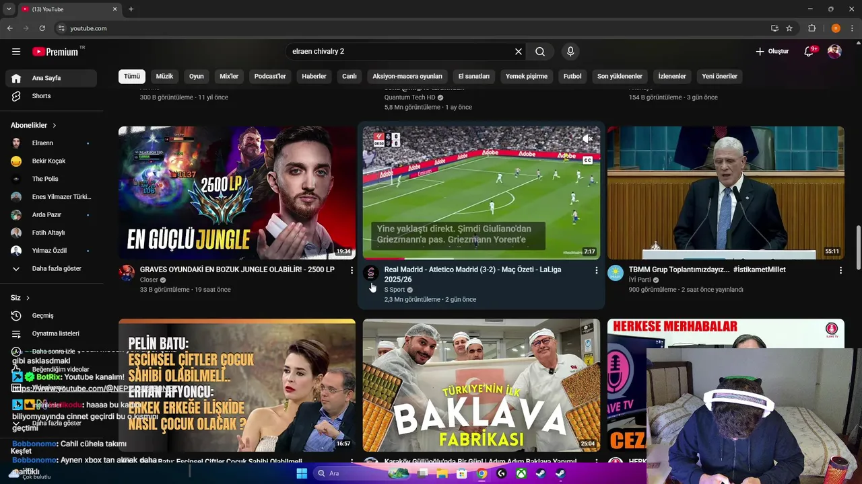Select the El sanatları chip
This screenshot has height=484, width=862.
point(474,77)
